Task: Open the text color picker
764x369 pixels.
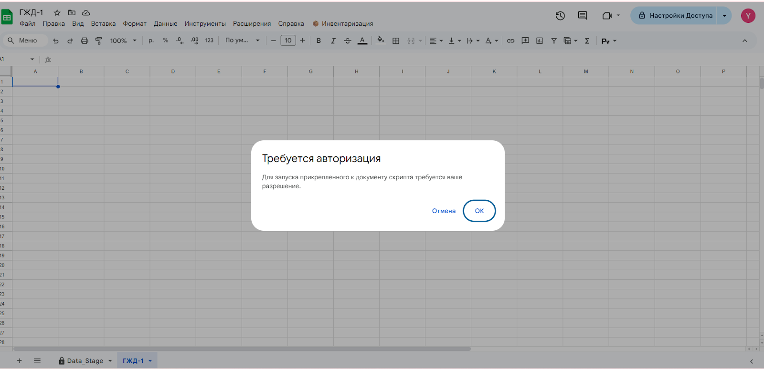Action: (362, 41)
